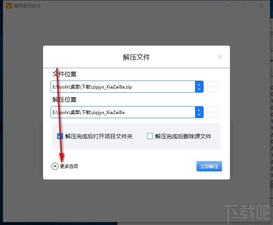Open the 解压位置 path dropdown arrows

coord(199,112)
